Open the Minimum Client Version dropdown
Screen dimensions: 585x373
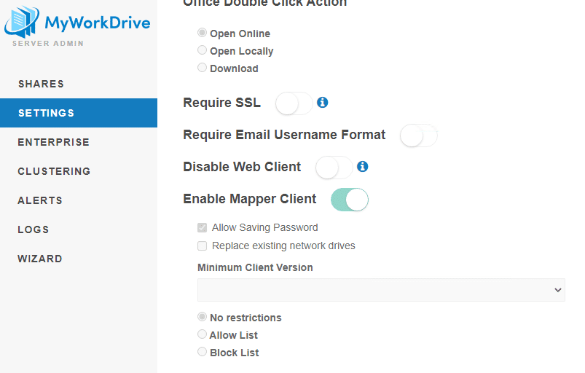point(381,290)
